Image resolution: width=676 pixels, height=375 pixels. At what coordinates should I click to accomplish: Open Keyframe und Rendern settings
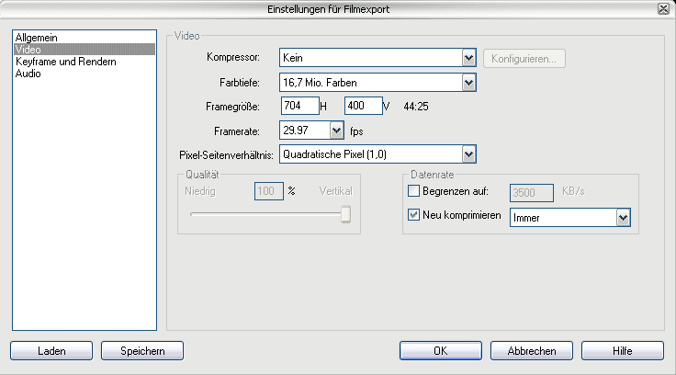pos(65,62)
